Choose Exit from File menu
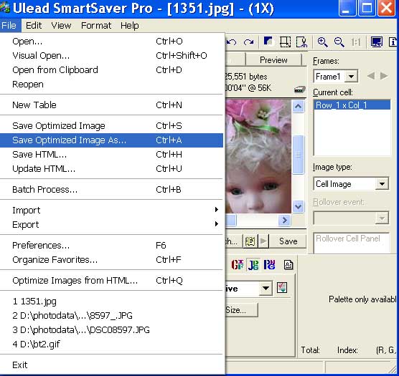The height and width of the screenshot is (376, 399). [x=111, y=365]
